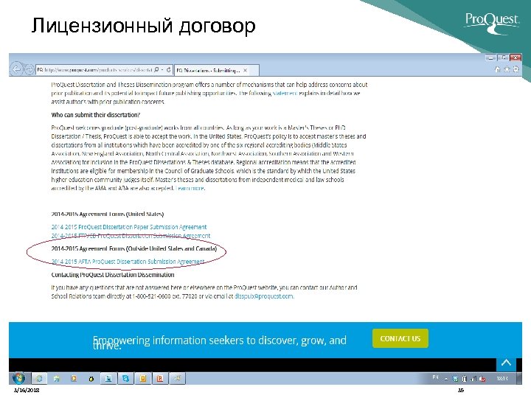This screenshot has width=531, height=398.
Task: Switch to Internet Explorer in taskbar
Action: (x=39, y=378)
